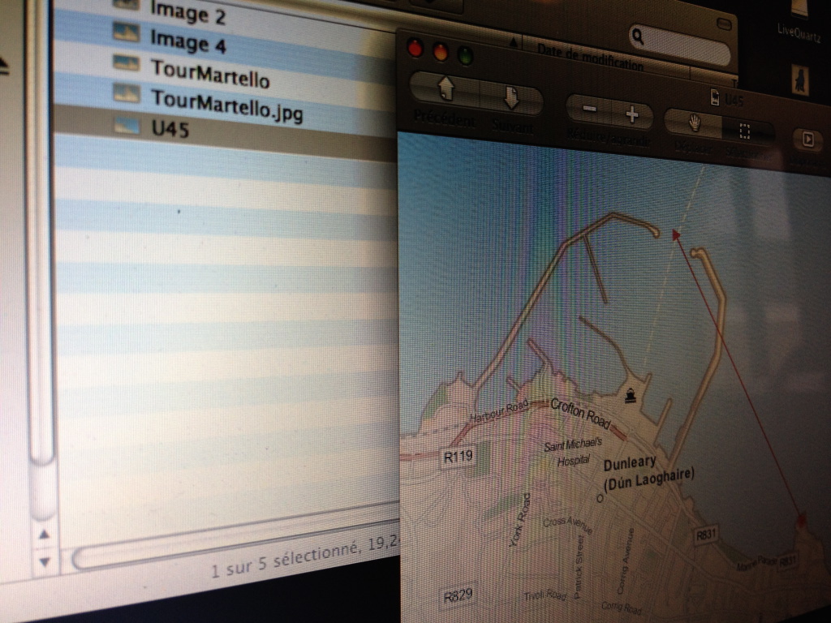Viewport: 831px width, 623px height.
Task: Click the Finder scrollbar down arrow
Action: tap(45, 561)
